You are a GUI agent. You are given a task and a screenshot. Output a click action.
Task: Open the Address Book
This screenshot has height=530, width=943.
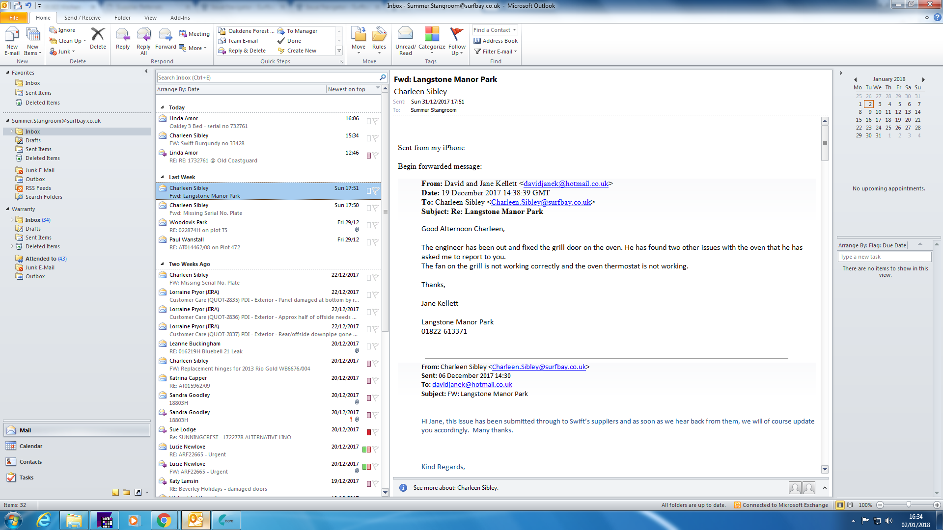496,41
